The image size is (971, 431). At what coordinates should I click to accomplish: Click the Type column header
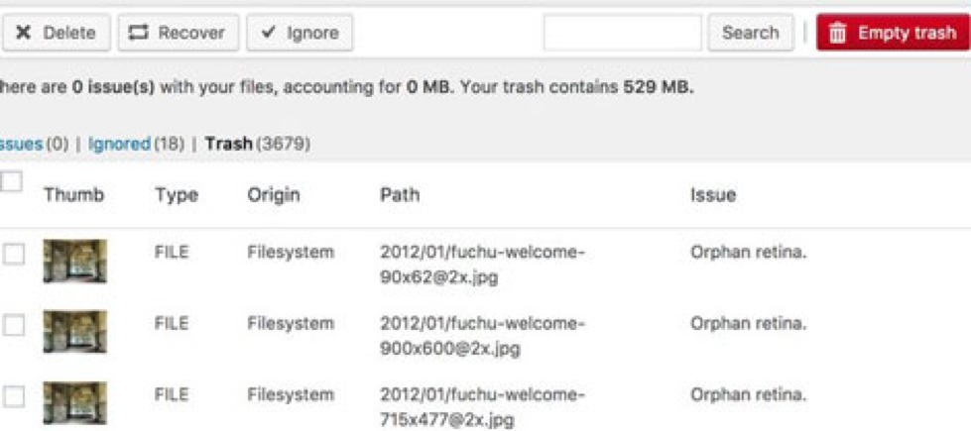click(x=177, y=195)
